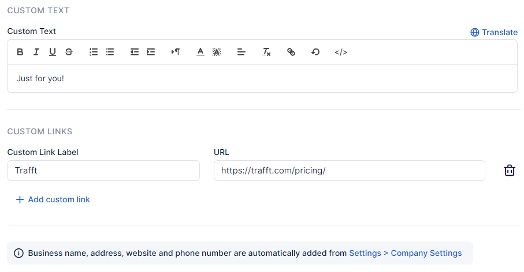The image size is (524, 272).
Task: Switch to HTML code view
Action: [x=341, y=52]
